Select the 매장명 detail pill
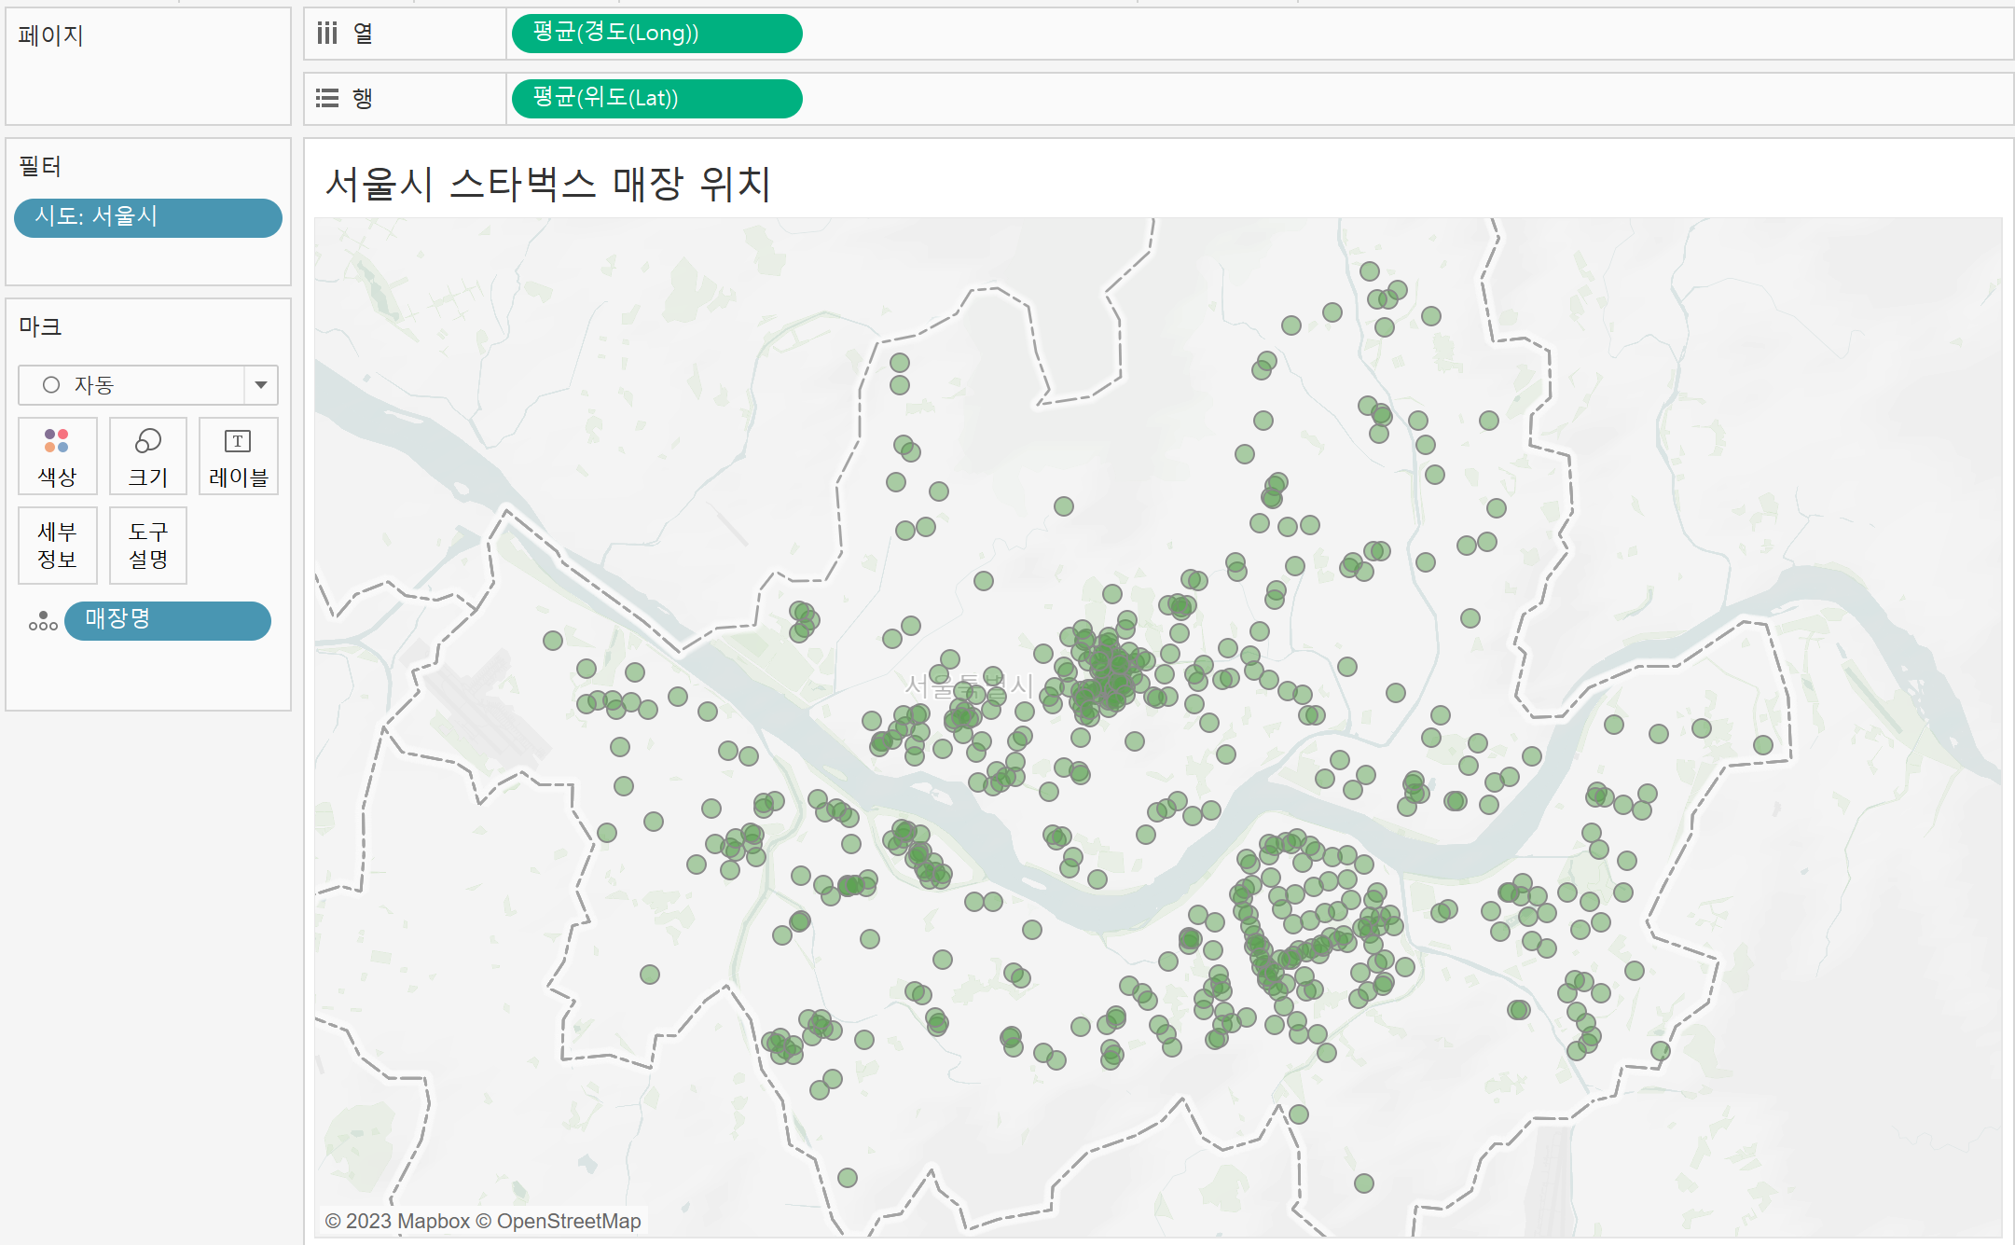 coord(168,620)
